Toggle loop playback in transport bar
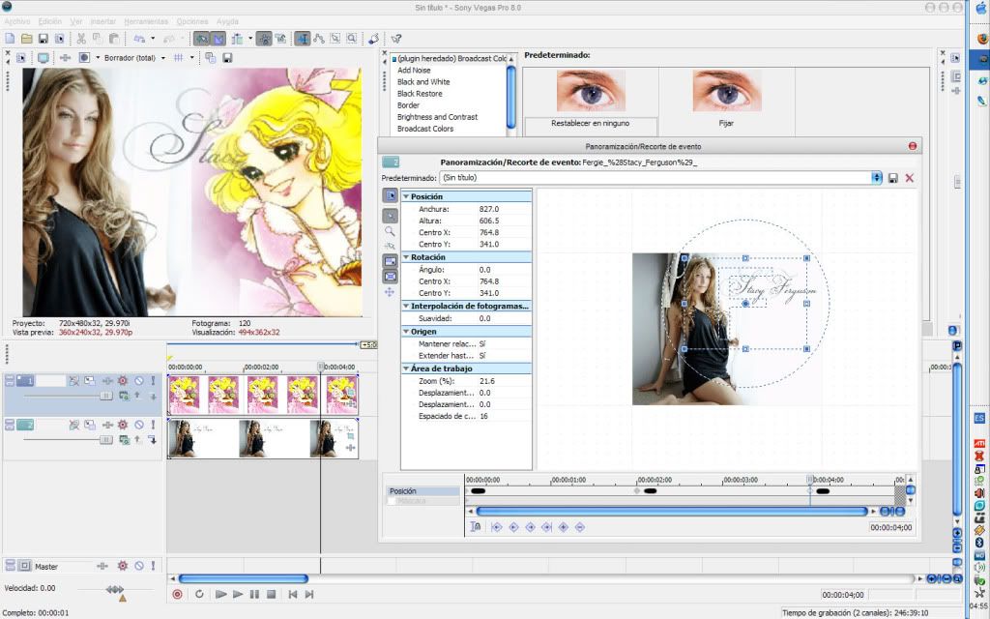The image size is (990, 619). click(x=199, y=594)
